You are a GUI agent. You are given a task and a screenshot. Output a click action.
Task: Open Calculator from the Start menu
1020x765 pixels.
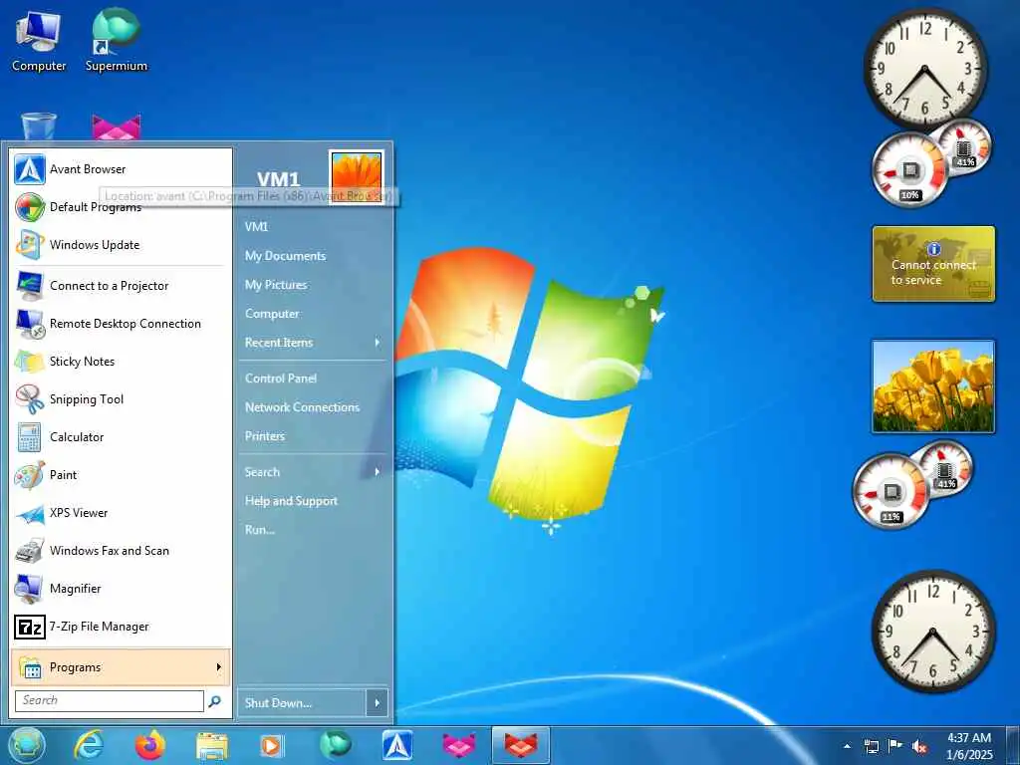click(x=121, y=437)
